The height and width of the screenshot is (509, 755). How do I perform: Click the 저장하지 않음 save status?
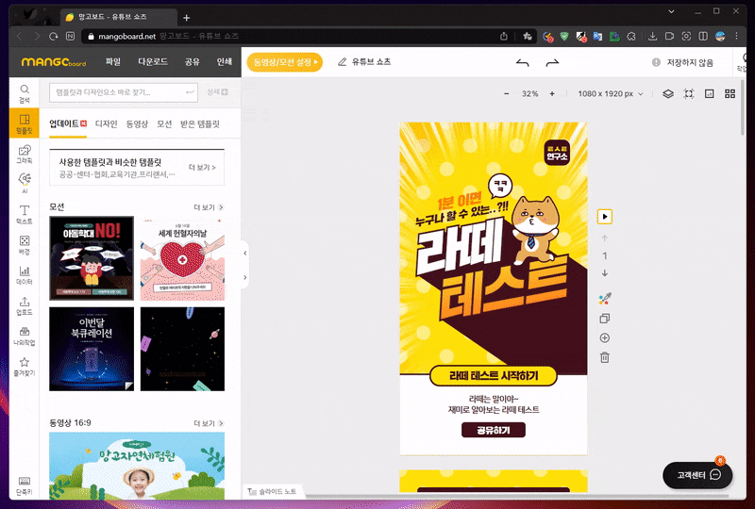[x=682, y=62]
